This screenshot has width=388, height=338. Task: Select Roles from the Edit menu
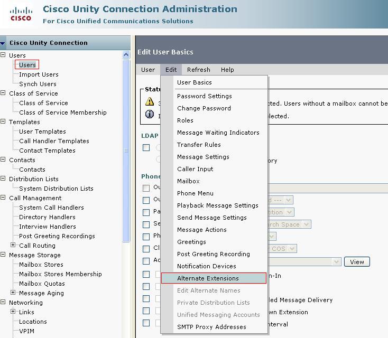coord(185,120)
